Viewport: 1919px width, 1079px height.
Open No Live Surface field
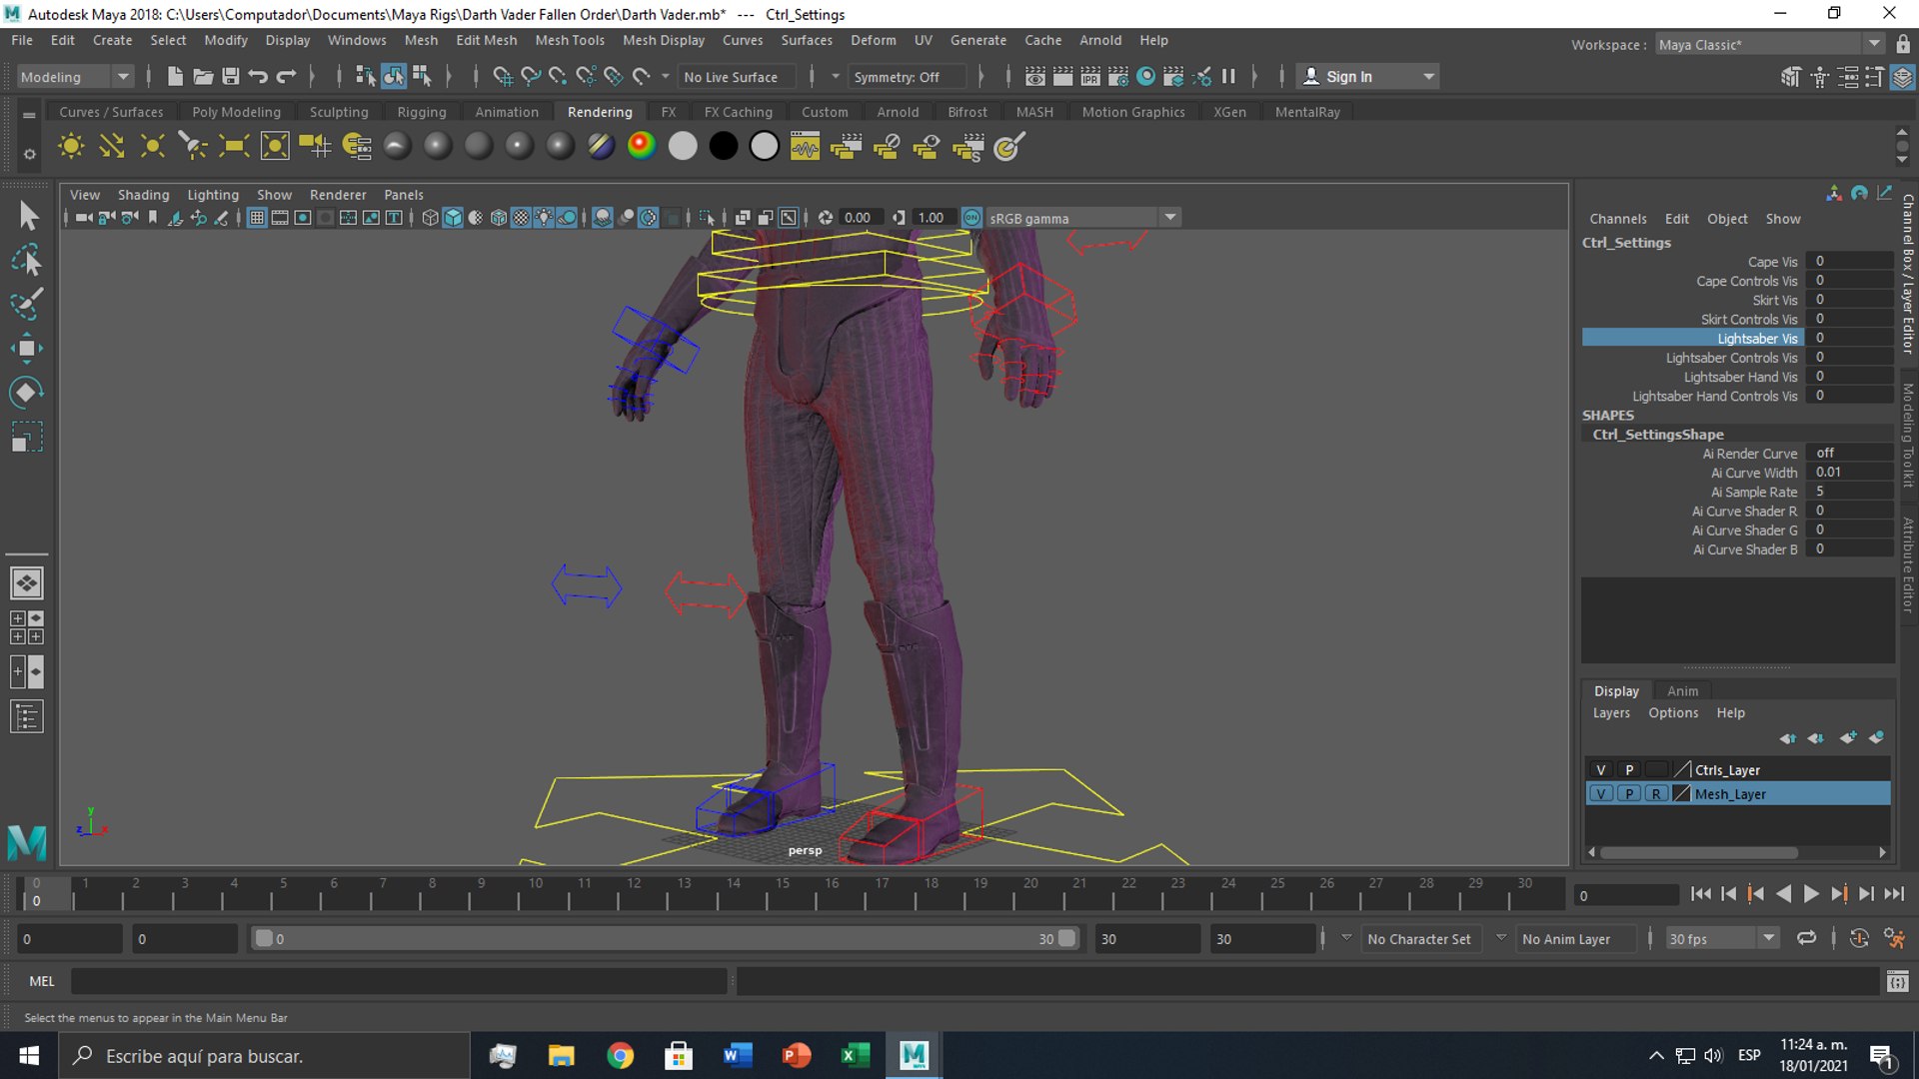[738, 77]
